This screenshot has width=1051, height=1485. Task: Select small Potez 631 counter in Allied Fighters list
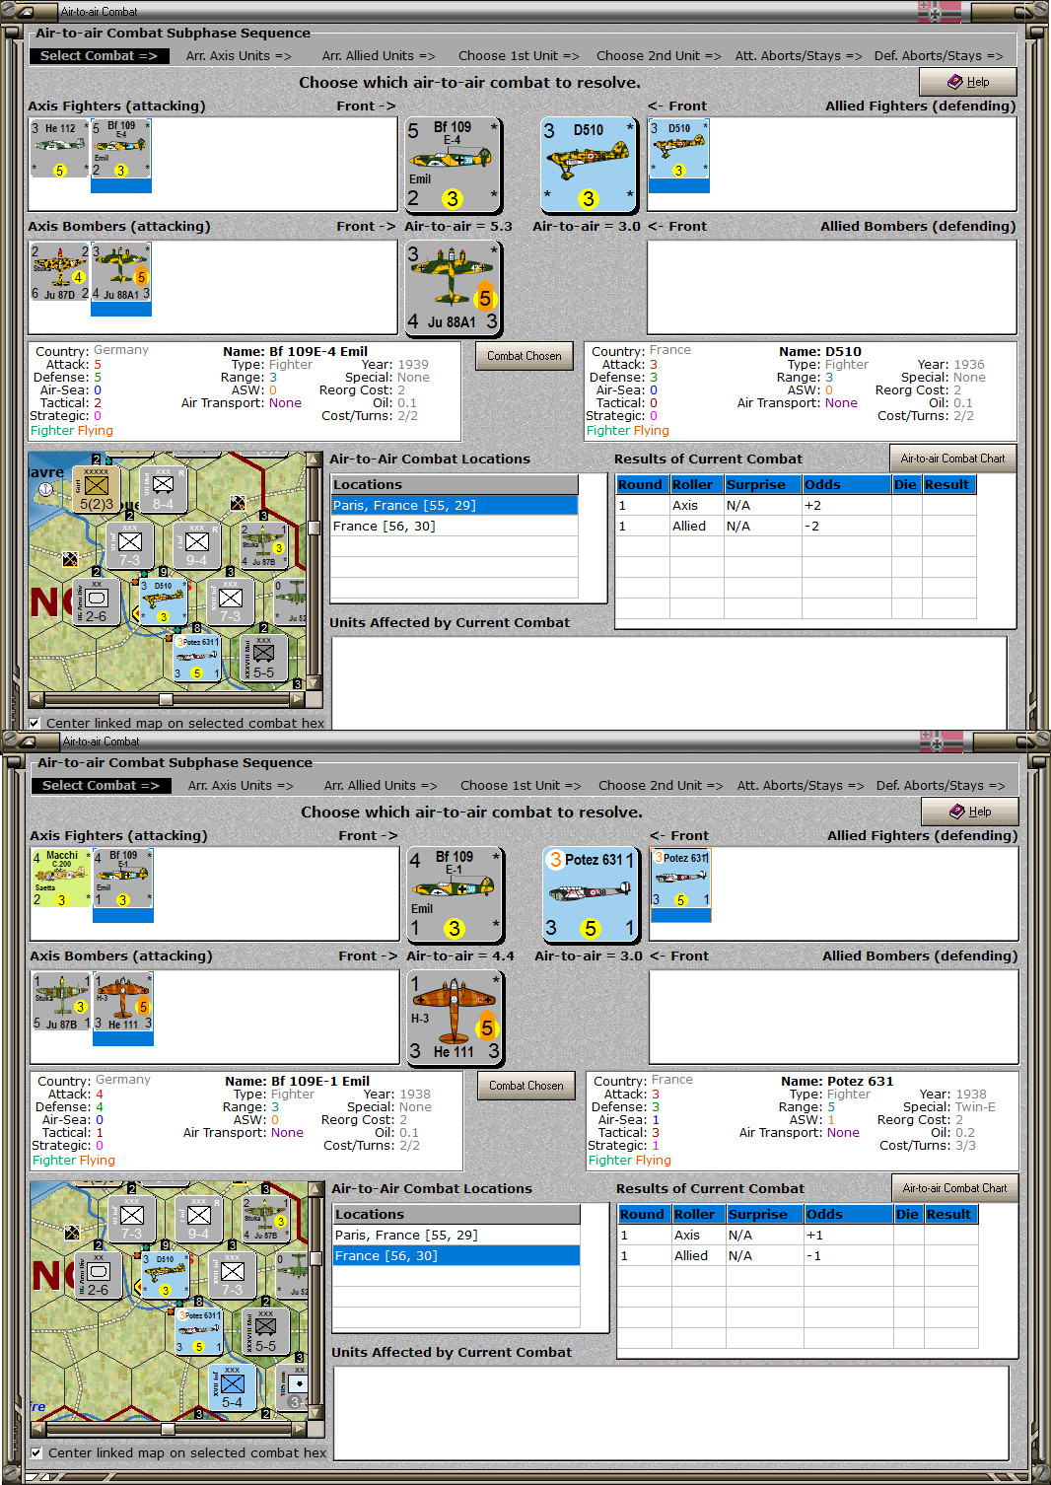point(681,879)
